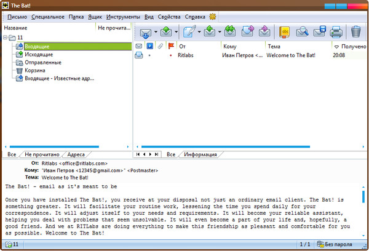The height and width of the screenshot is (251, 369).
Task: Click the message envelope icon in Ritlabs row
Action: [x=138, y=55]
